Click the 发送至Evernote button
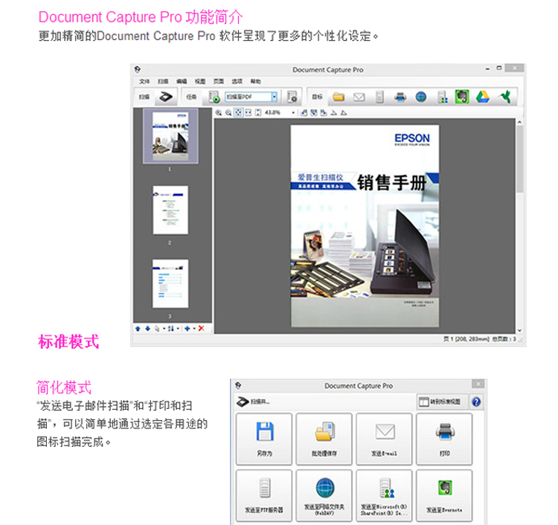 click(444, 496)
